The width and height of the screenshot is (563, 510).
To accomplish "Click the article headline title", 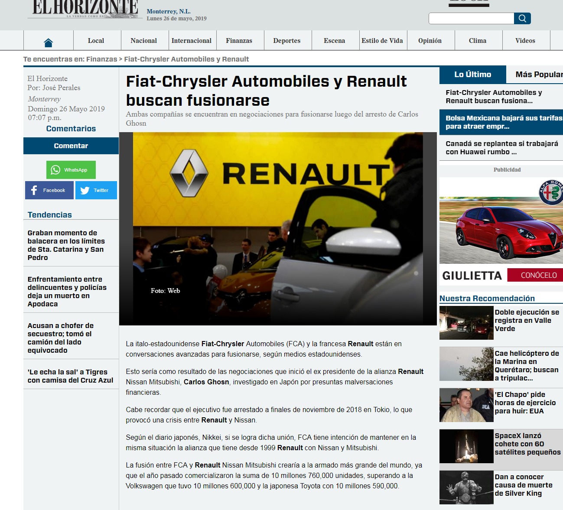I will point(267,91).
